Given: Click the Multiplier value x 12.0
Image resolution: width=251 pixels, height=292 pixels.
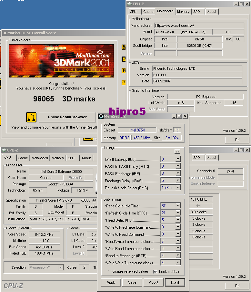Looking at the screenshot, I should [x=44, y=241].
